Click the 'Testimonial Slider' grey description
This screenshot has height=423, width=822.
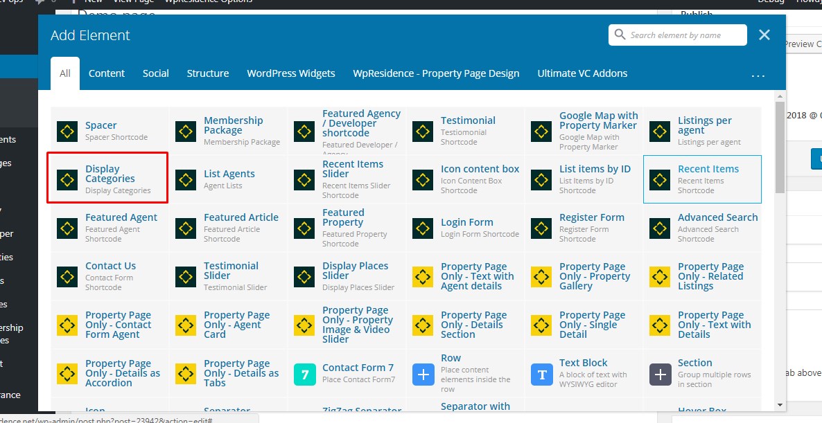(236, 287)
